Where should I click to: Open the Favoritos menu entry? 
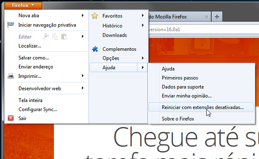(112, 16)
